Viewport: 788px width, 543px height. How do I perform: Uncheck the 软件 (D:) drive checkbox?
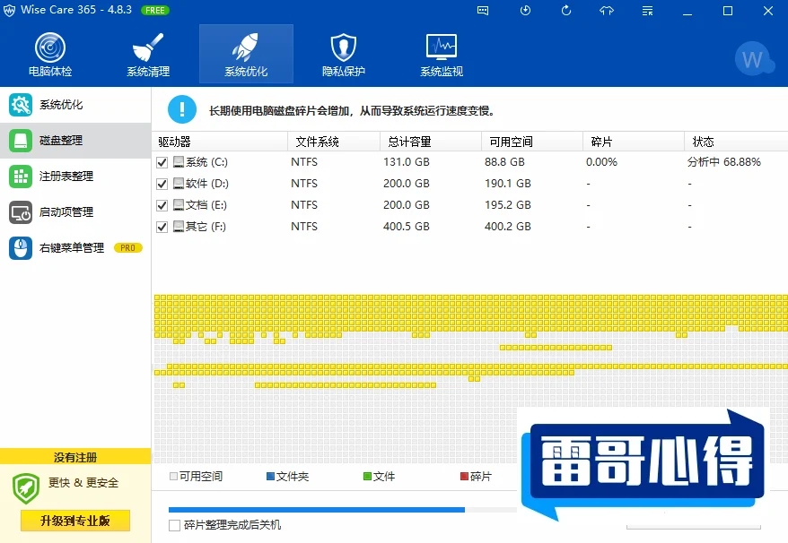tap(162, 184)
